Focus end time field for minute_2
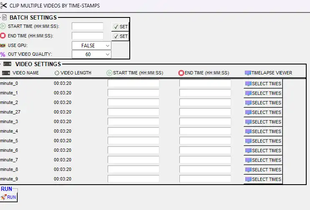The image size is (310, 210). (205, 102)
